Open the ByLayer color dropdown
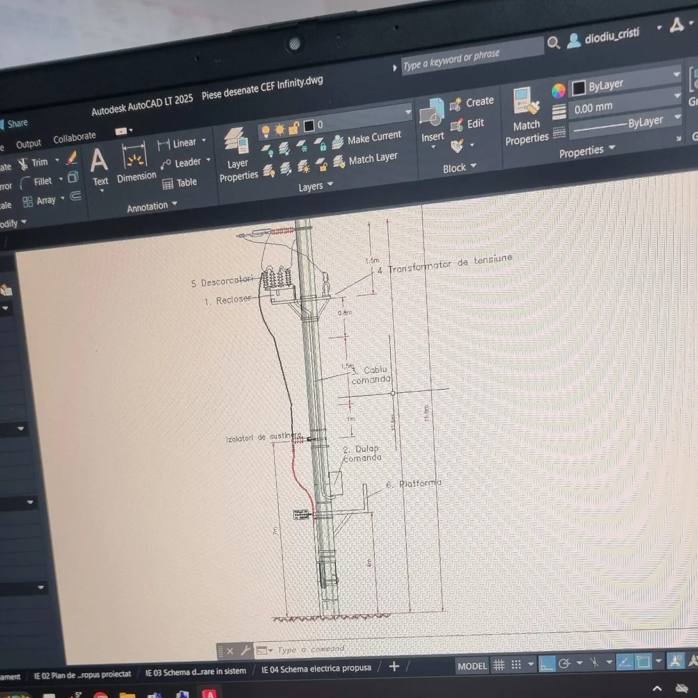698x698 pixels. point(676,75)
